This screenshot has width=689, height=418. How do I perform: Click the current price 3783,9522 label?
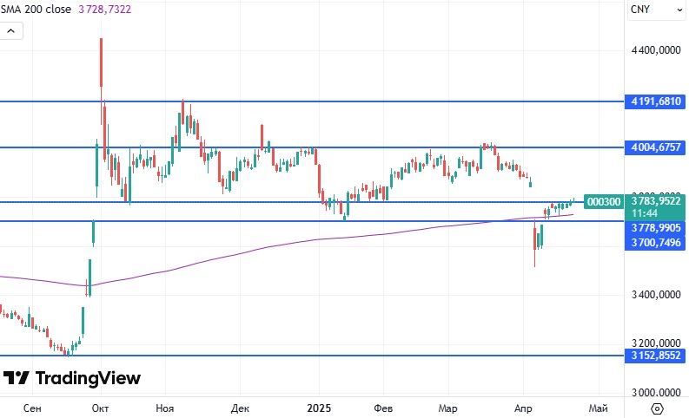656,200
